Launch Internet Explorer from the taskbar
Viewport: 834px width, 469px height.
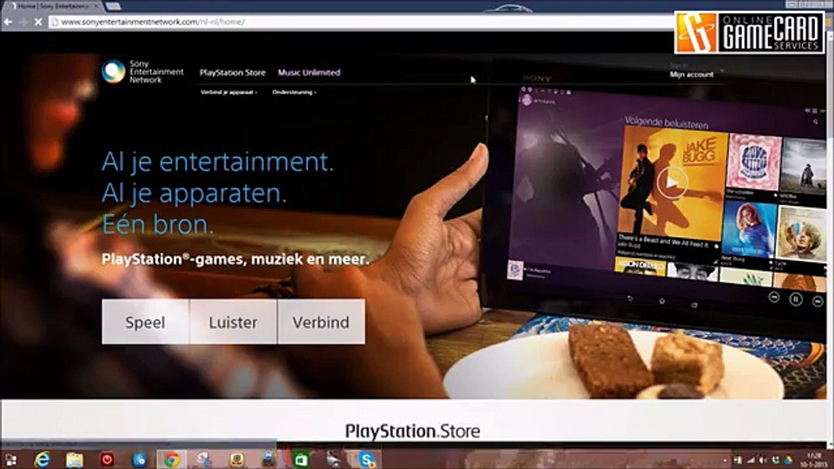(42, 460)
